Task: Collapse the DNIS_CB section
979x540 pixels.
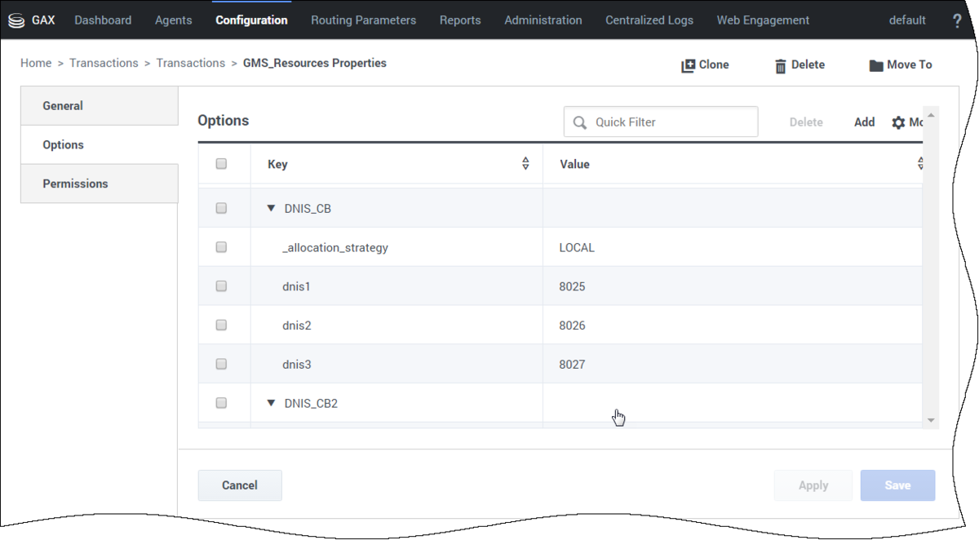Action: click(x=272, y=209)
